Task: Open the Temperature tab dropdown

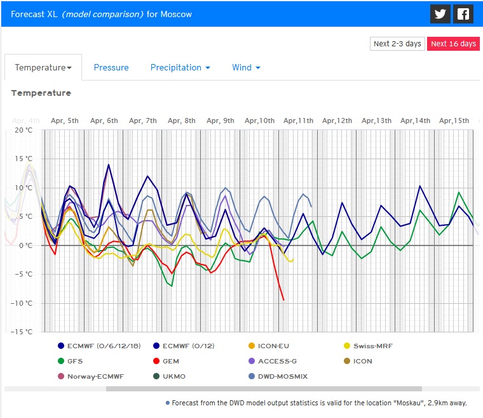Action: point(43,68)
